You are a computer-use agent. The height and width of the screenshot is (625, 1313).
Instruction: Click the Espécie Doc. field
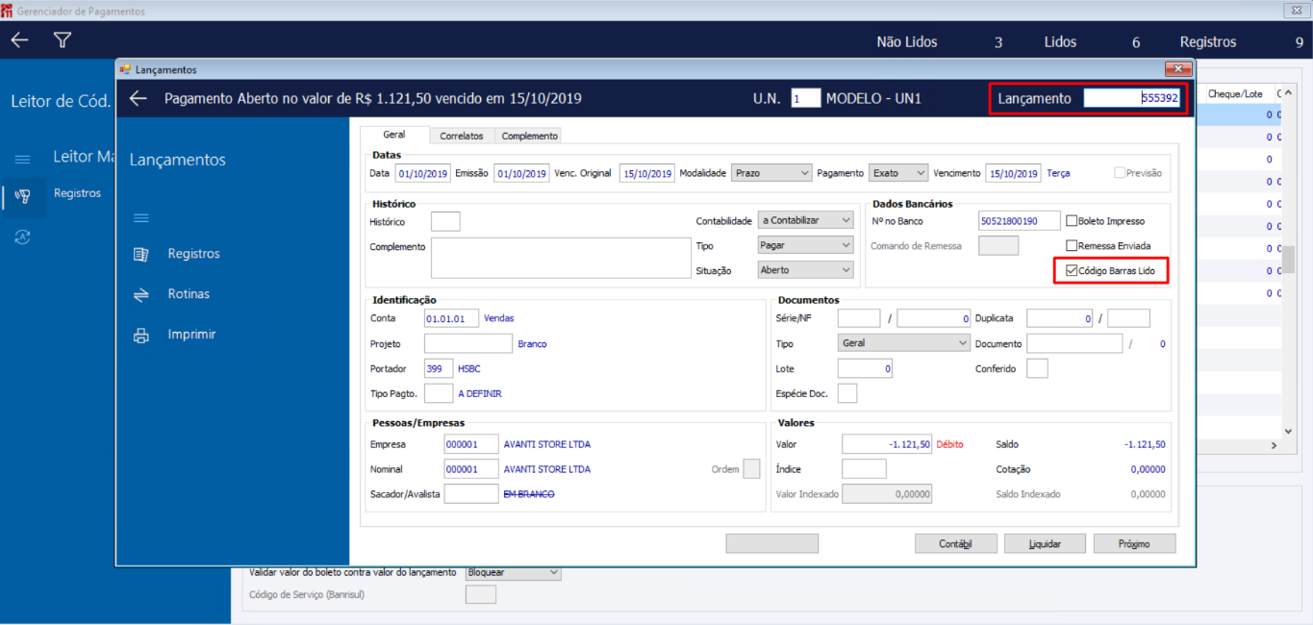click(x=847, y=392)
